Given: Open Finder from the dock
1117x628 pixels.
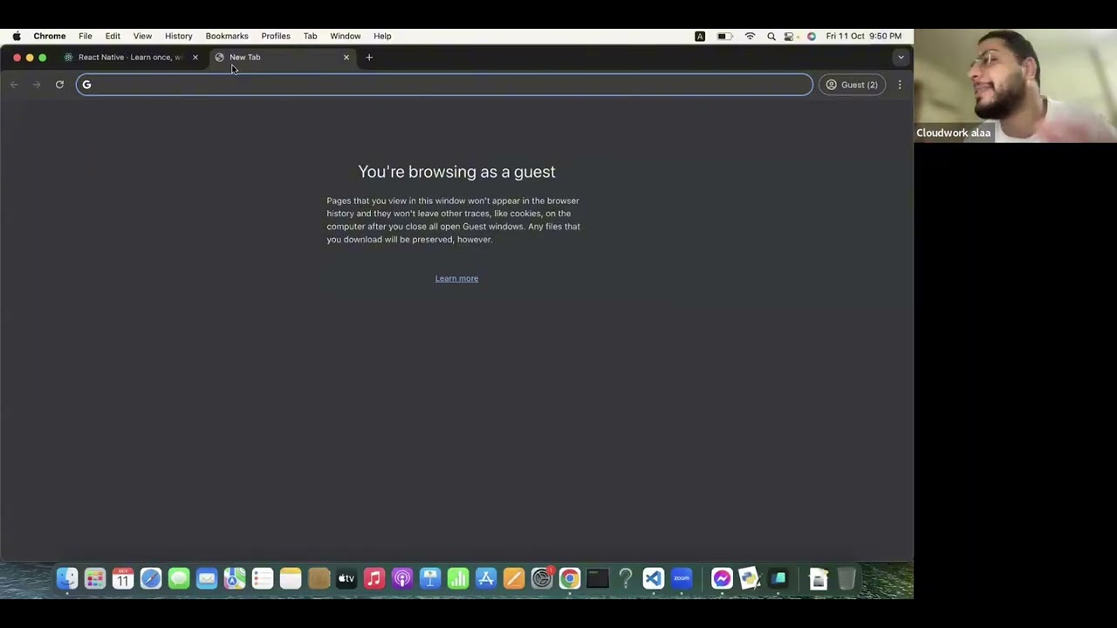Looking at the screenshot, I should pos(67,578).
